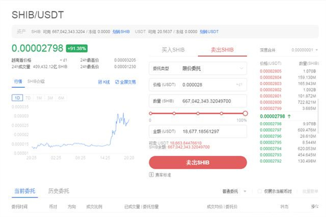Click the 划转SHIB transfer link
Image resolution: width=326 pixels, height=217 pixels.
121,31
